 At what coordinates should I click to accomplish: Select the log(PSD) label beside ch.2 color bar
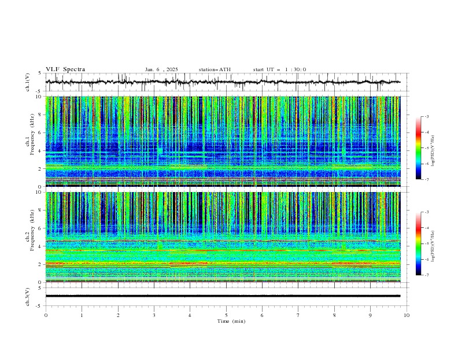[433, 246]
